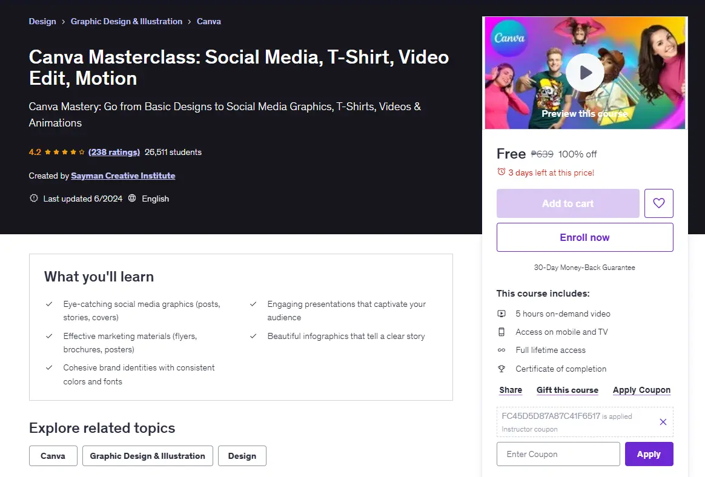
Task: Click the English language text
Action: (156, 199)
